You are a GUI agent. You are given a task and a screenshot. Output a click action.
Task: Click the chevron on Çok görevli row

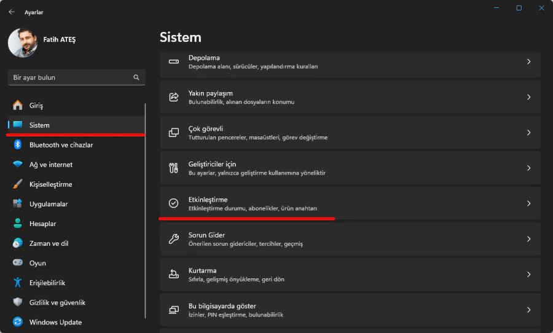coord(528,133)
